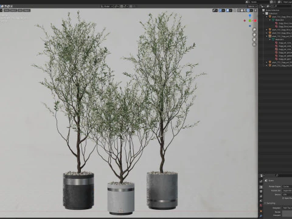Open the viewport View menu

tap(7, 10)
